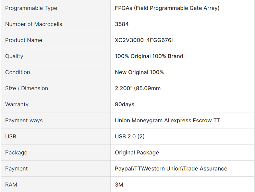Select FPGAs (Field Programmable Gate Array) value
The height and width of the screenshot is (192, 255).
click(167, 8)
